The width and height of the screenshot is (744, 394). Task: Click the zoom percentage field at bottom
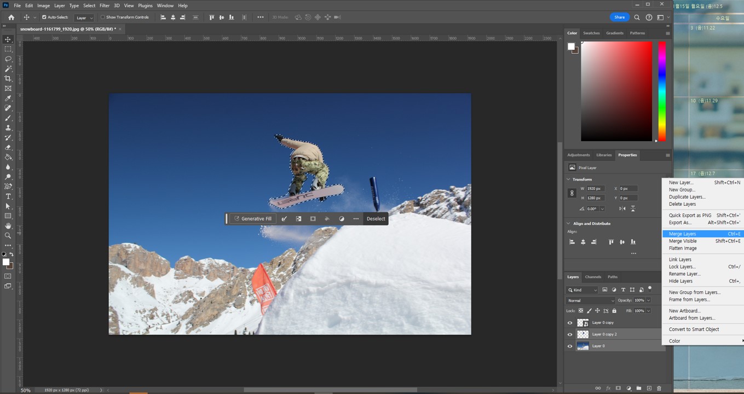click(x=26, y=390)
